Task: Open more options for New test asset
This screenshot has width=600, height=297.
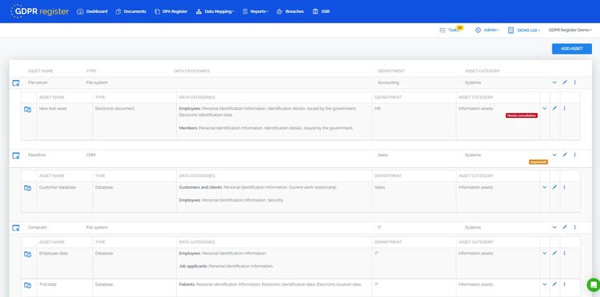Action: tap(565, 108)
